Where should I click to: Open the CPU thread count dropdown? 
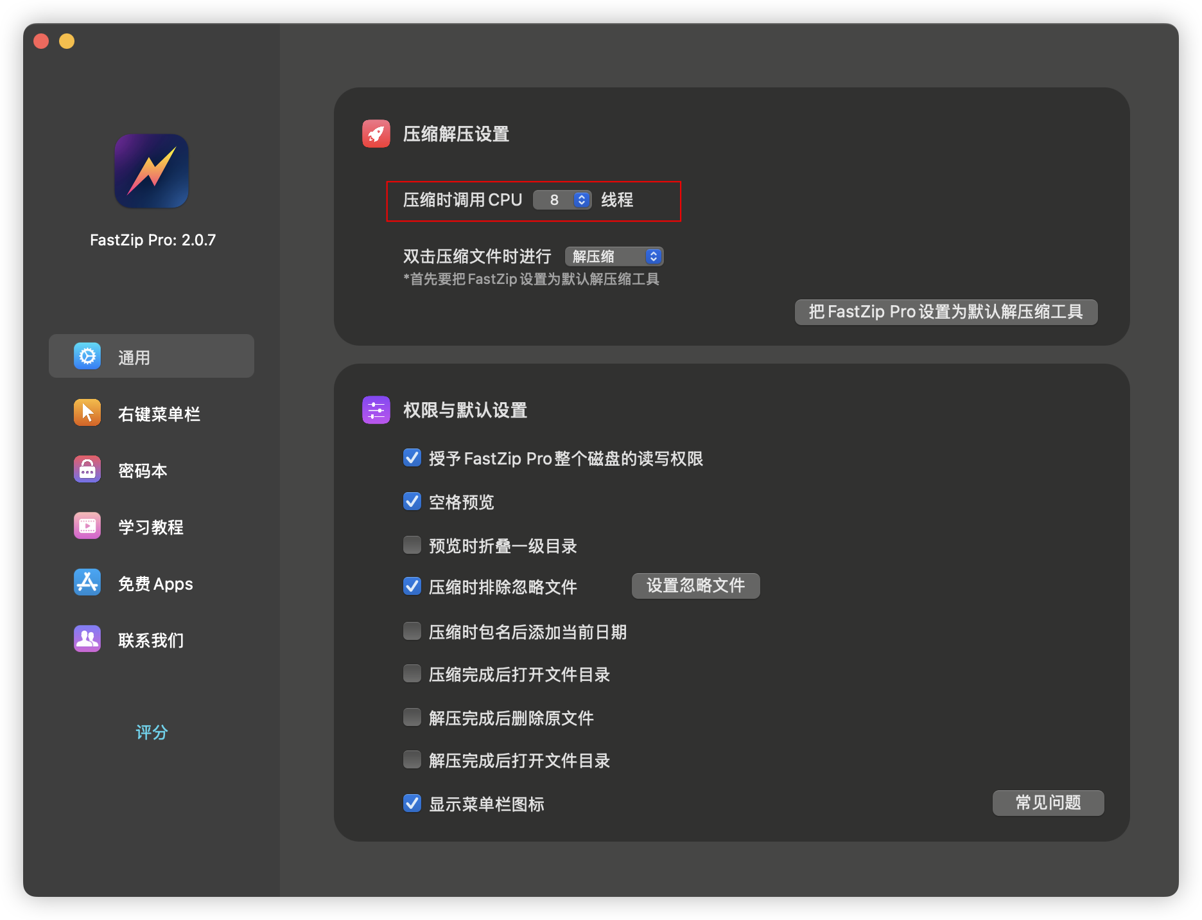pyautogui.click(x=562, y=200)
